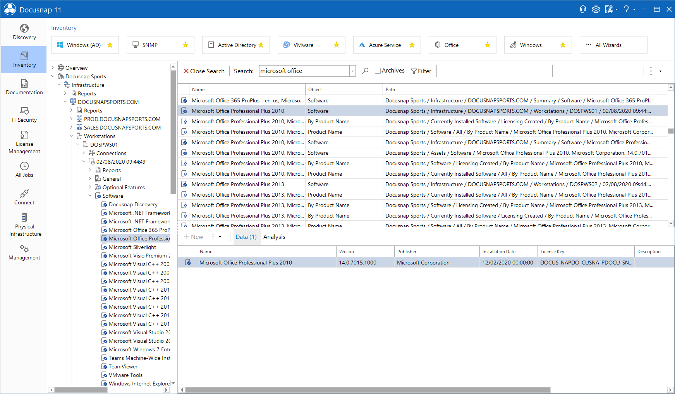Expand the Connections node
Image resolution: width=675 pixels, height=394 pixels.
click(84, 153)
